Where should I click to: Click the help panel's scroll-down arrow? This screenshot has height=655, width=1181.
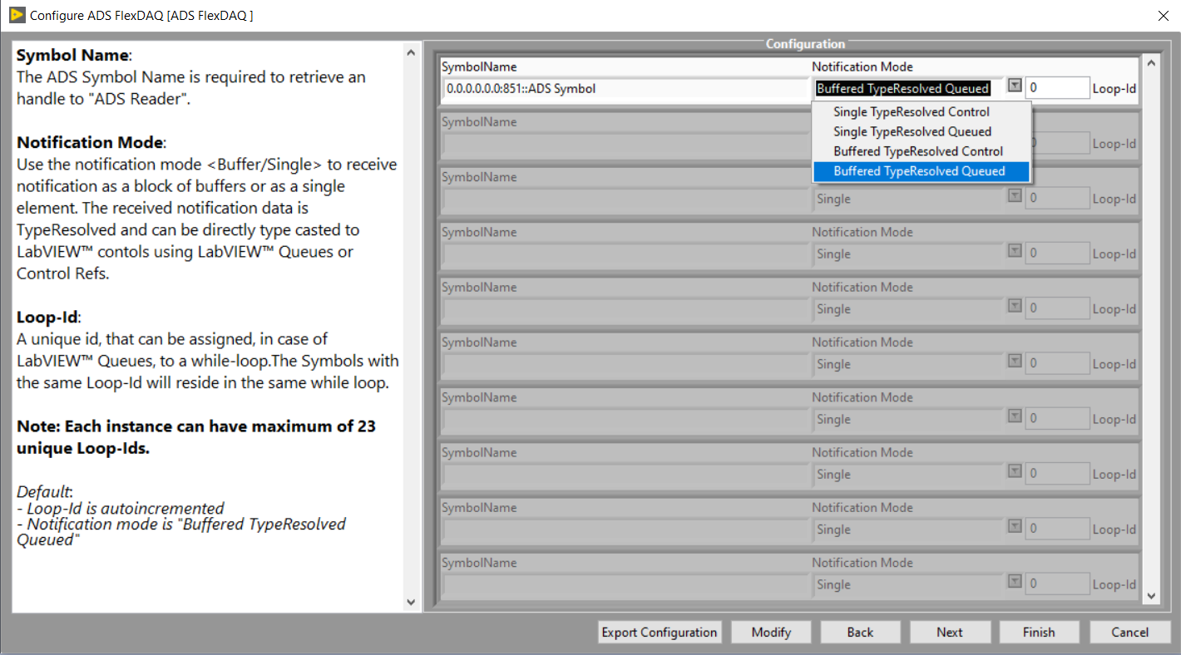411,602
